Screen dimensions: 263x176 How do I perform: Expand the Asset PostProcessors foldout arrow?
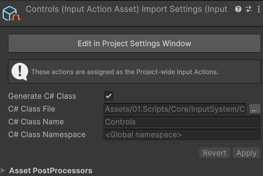pos(3,171)
